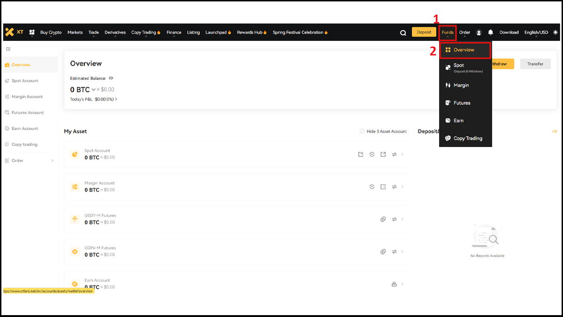The width and height of the screenshot is (563, 317).
Task: Open the COIN-M Futures row chevron
Action: [x=403, y=251]
